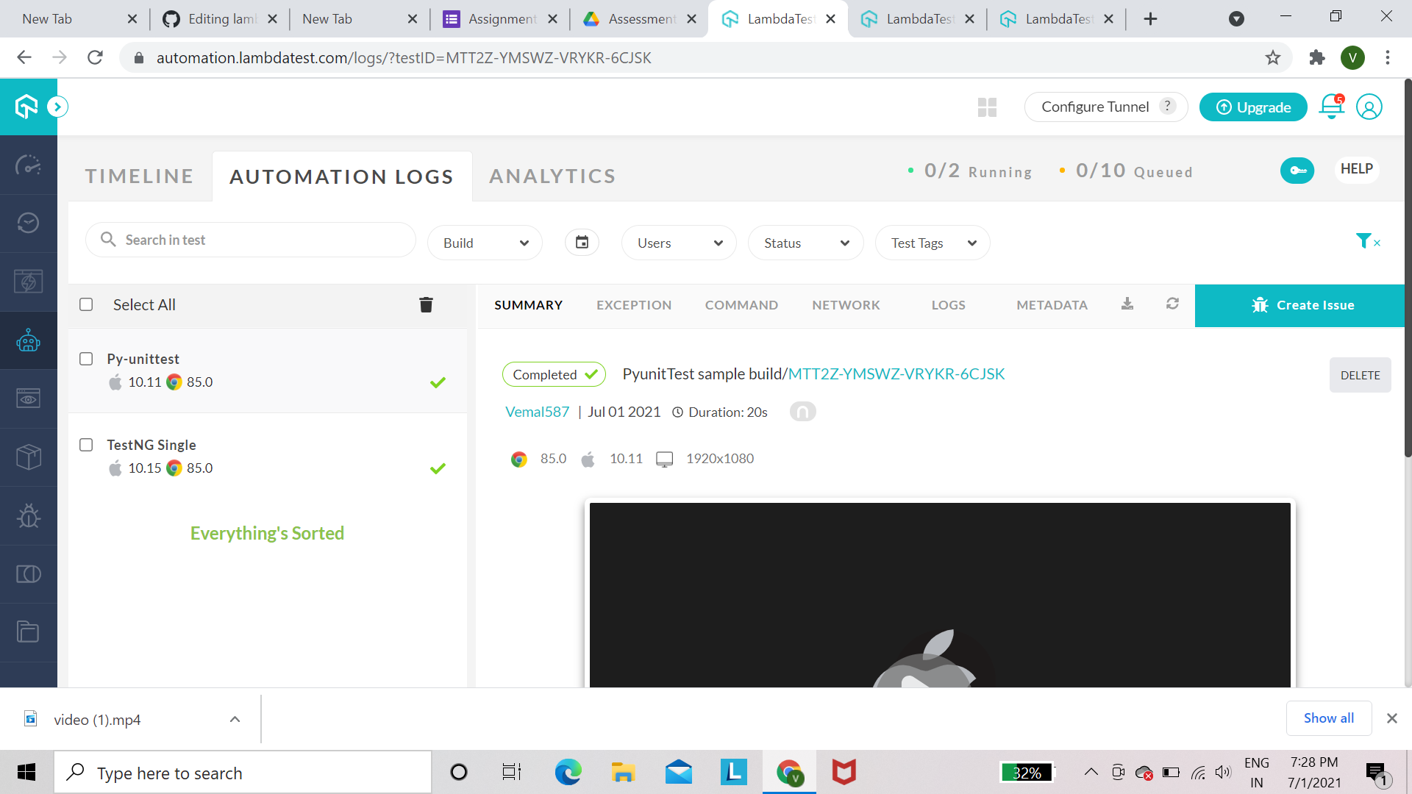Tick the TestNG Single checkbox

tap(86, 445)
